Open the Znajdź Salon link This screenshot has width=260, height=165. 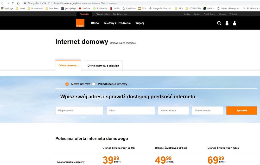[209, 14]
